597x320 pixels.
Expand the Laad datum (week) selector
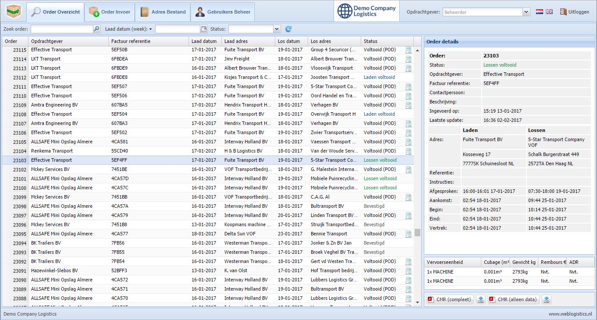pyautogui.click(x=128, y=29)
